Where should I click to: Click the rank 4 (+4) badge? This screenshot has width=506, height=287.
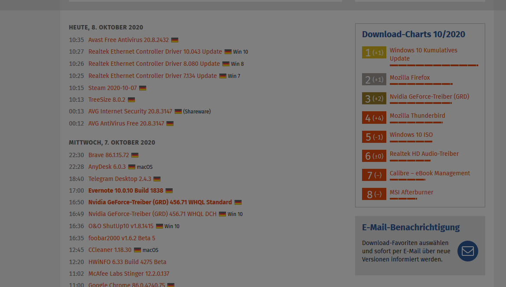374,118
